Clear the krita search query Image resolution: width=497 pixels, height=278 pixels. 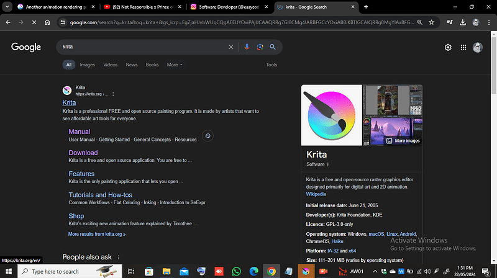[230, 47]
